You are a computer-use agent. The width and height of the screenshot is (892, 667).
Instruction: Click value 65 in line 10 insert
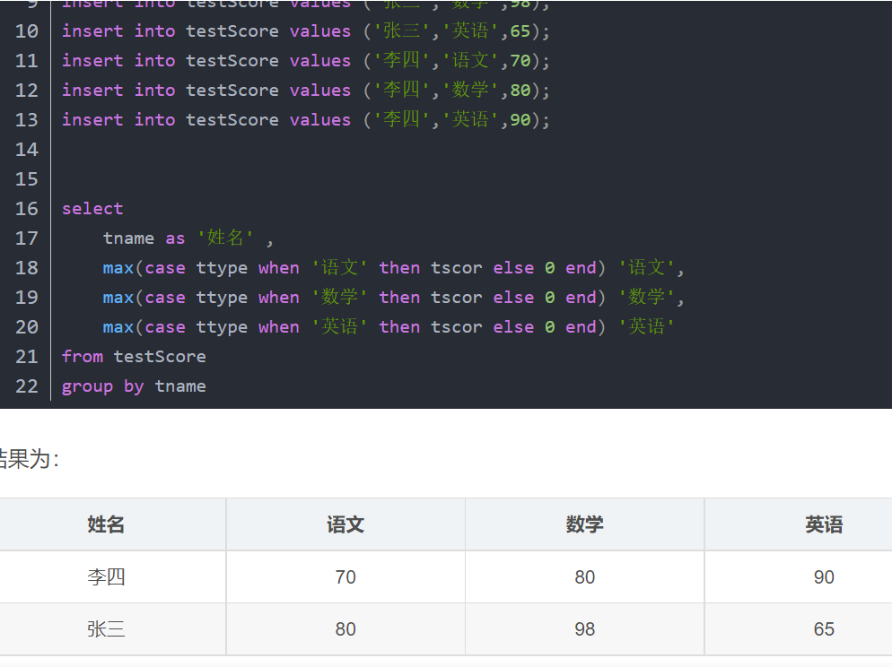(x=520, y=30)
